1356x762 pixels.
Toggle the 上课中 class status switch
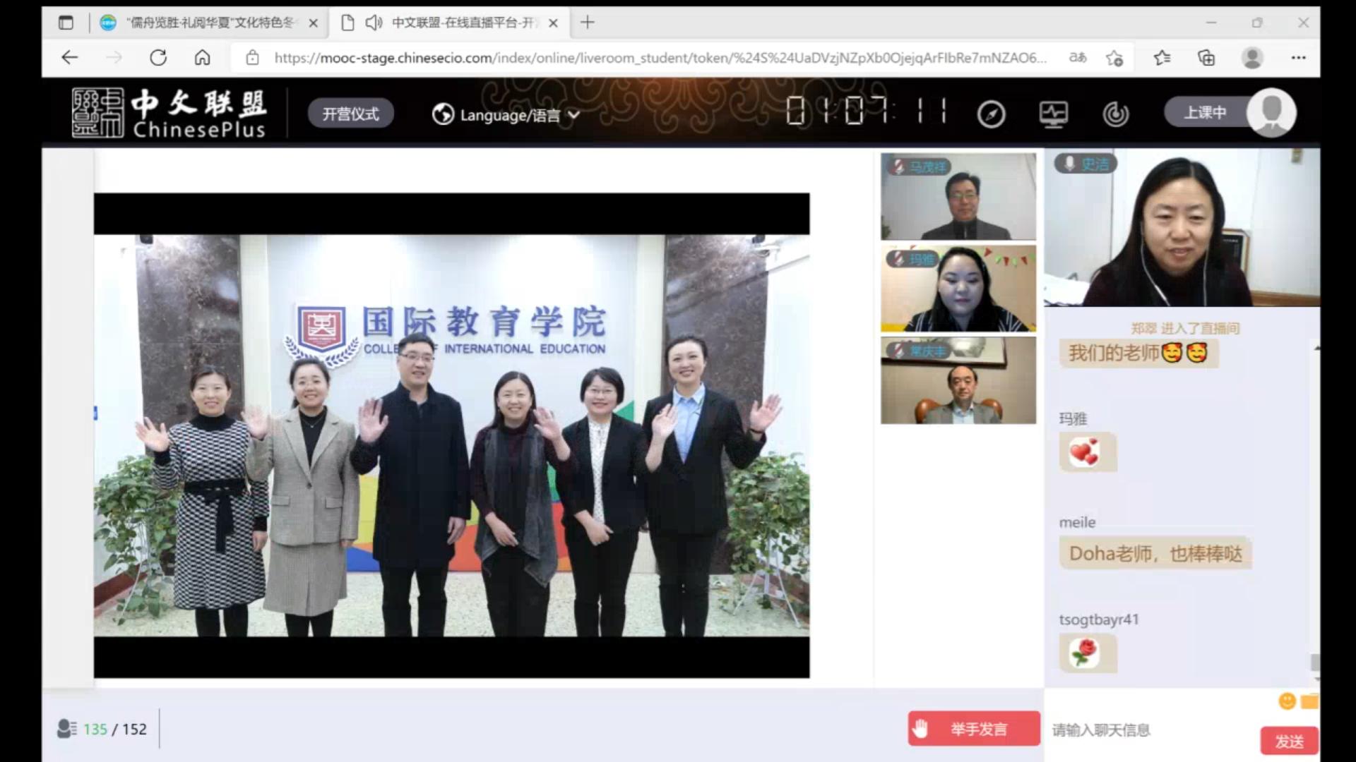[x=1205, y=112]
